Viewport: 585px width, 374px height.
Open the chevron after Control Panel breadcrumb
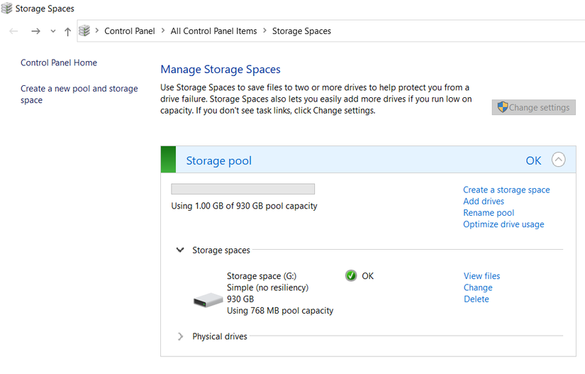163,31
